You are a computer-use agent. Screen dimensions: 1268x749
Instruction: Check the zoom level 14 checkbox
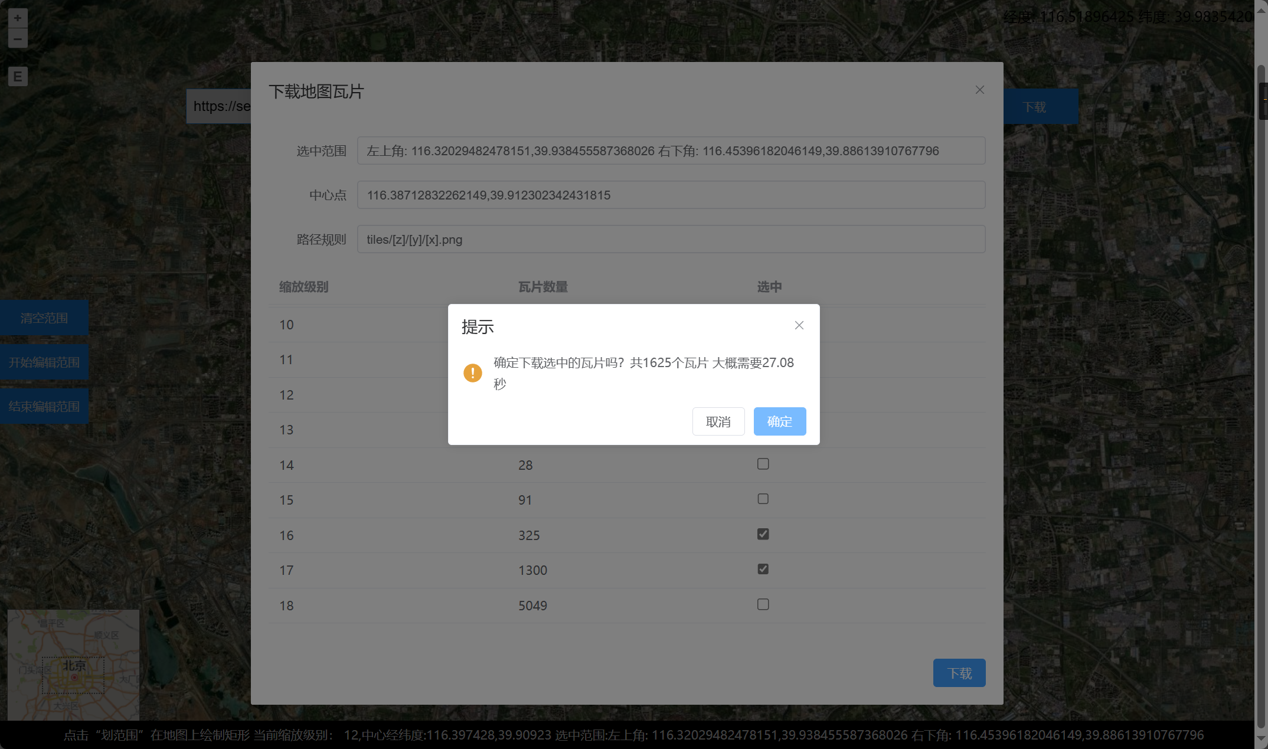click(763, 464)
